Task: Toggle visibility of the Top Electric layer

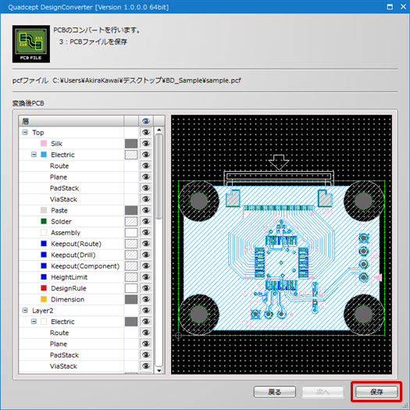Action: (146, 155)
